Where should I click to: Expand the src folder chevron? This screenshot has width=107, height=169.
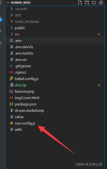pyautogui.click(x=12, y=34)
